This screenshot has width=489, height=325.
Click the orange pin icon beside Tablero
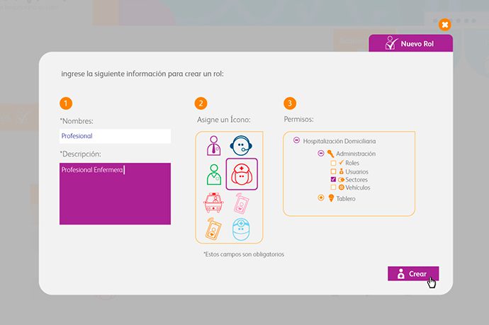click(331, 198)
